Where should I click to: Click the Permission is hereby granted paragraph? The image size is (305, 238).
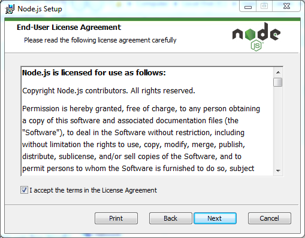click(141, 138)
